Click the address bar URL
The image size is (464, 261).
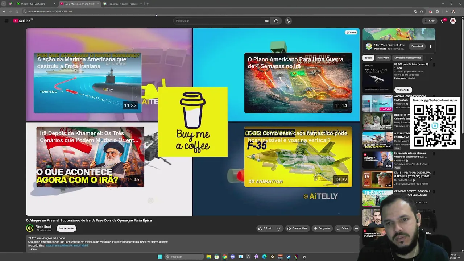coord(50,11)
